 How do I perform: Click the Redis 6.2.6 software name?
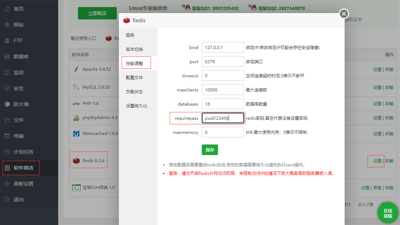tap(93, 161)
